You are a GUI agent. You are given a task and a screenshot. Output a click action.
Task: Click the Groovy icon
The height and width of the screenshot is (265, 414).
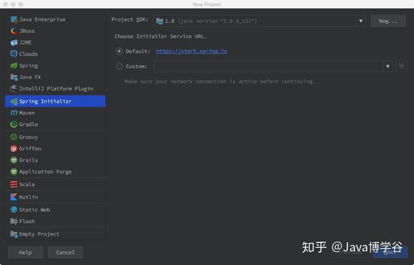(14, 137)
